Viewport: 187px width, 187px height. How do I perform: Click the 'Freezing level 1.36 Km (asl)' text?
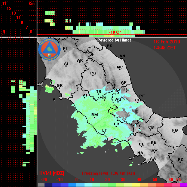point(108,173)
